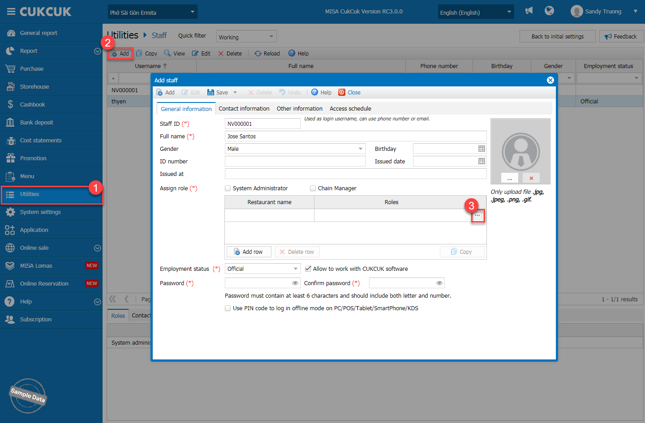Click the Full name input field
The height and width of the screenshot is (423, 645).
click(x=356, y=137)
